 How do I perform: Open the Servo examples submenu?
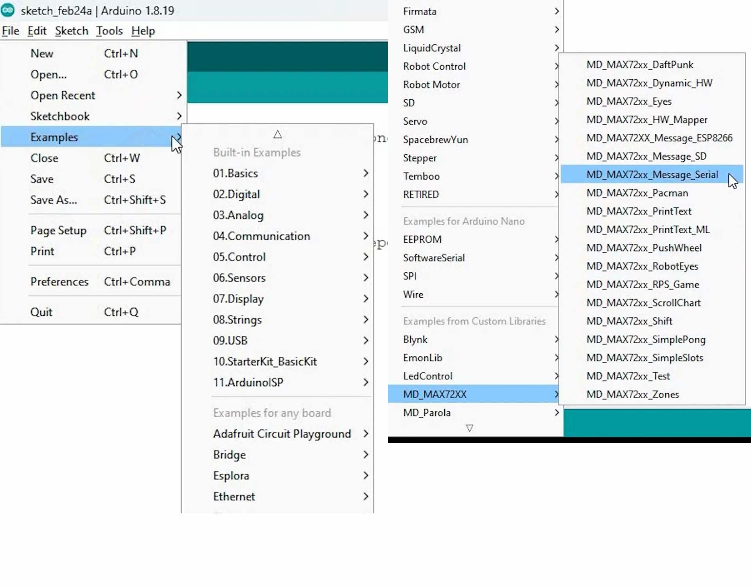pos(474,121)
